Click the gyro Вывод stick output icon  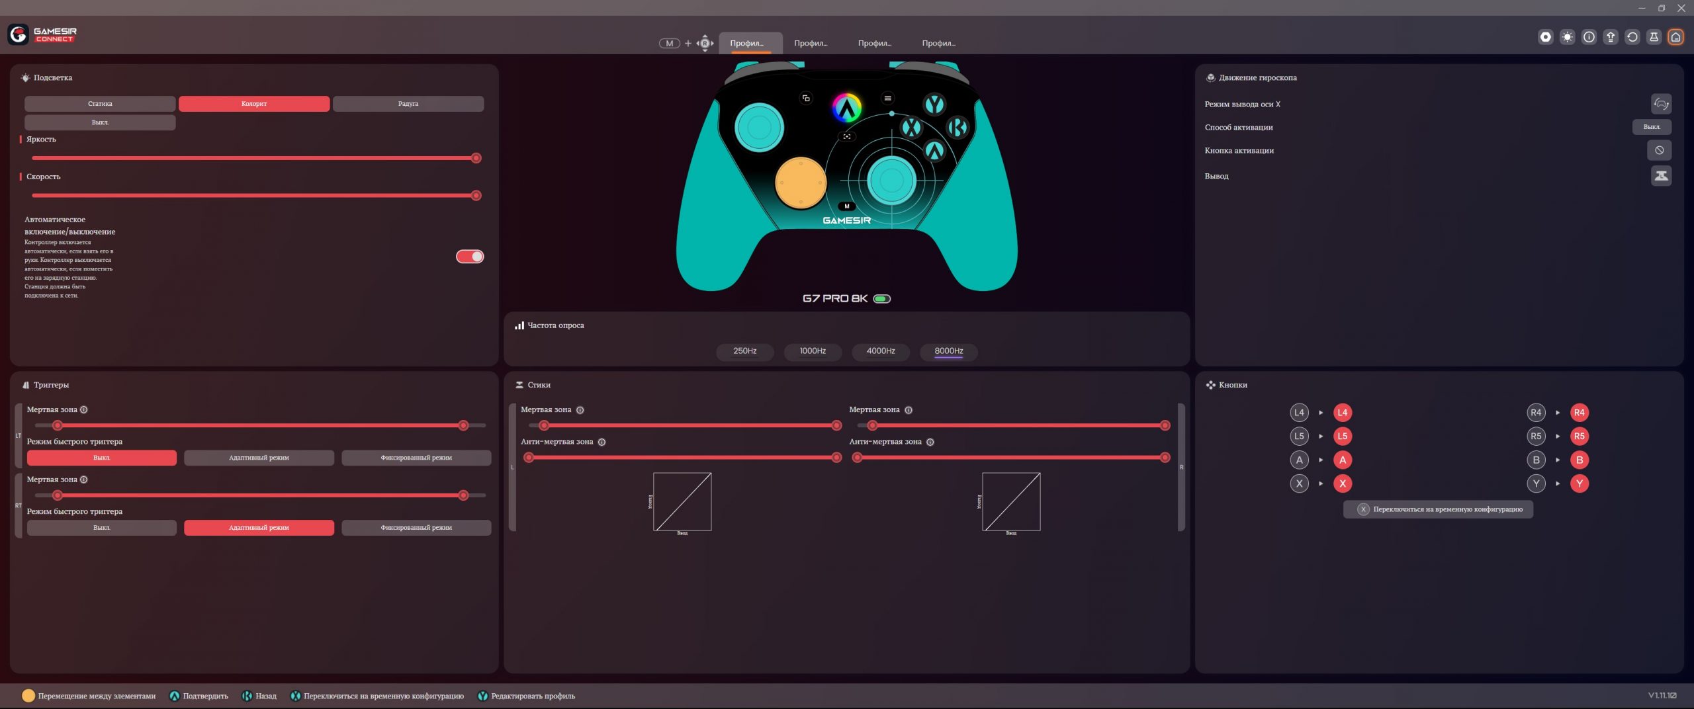1661,176
